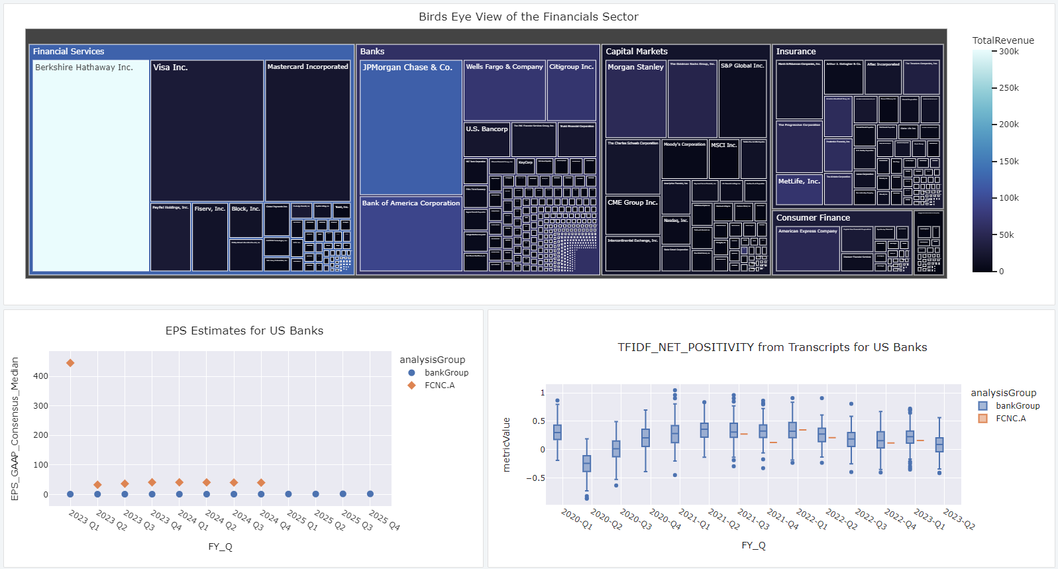Viewport: 1058px width, 569px height.
Task: Expand the Banks sector header in treemap
Action: click(372, 51)
